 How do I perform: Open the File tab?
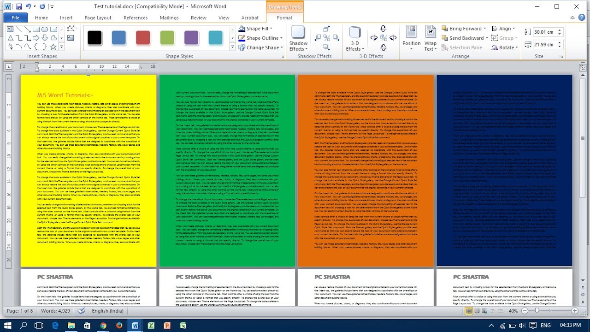click(x=16, y=18)
